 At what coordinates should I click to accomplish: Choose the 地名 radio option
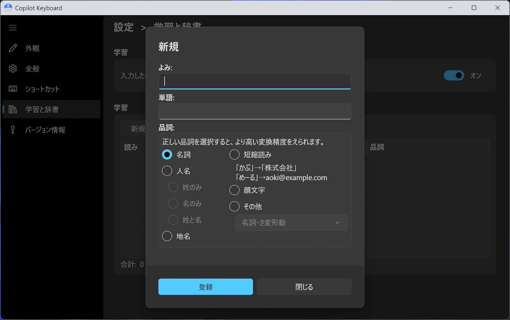167,236
